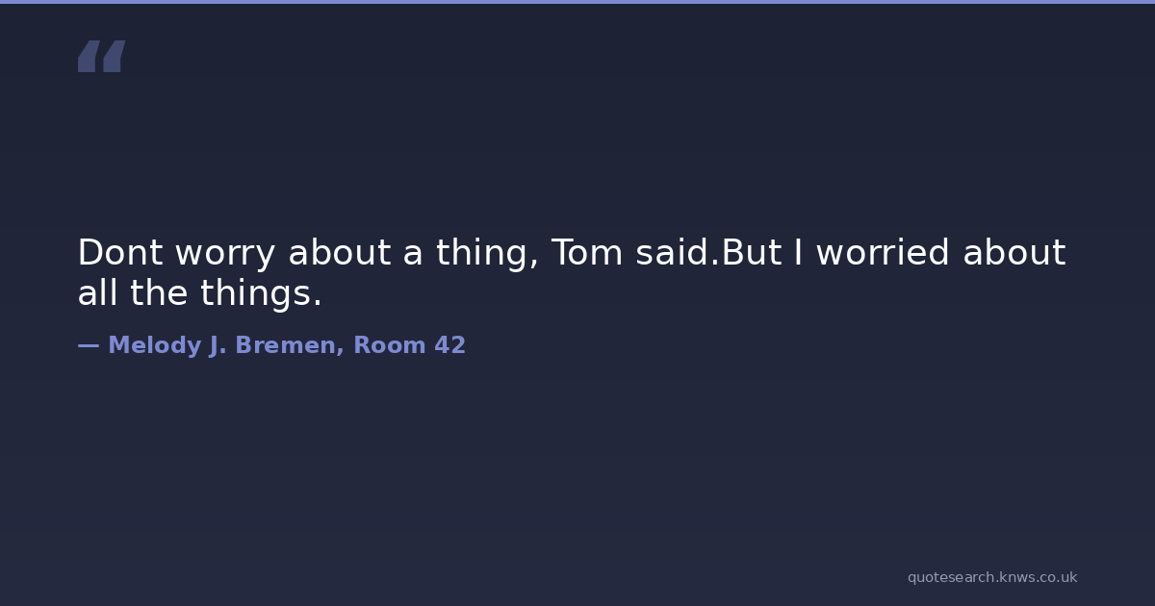The width and height of the screenshot is (1155, 606).
Task: Click the large quotation mark icon
Action: coord(101,56)
